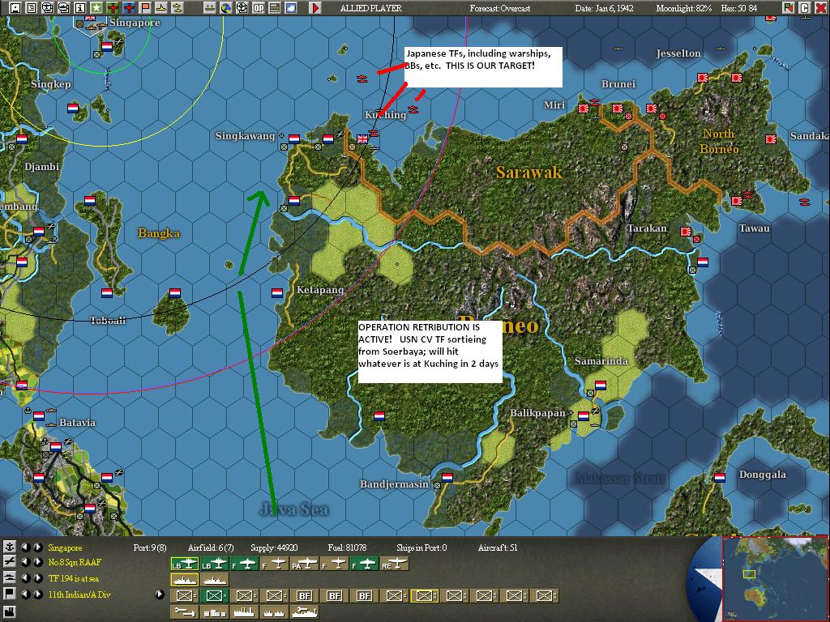Click the Dutch flag base at Ketapang
This screenshot has width=830, height=622.
277,292
